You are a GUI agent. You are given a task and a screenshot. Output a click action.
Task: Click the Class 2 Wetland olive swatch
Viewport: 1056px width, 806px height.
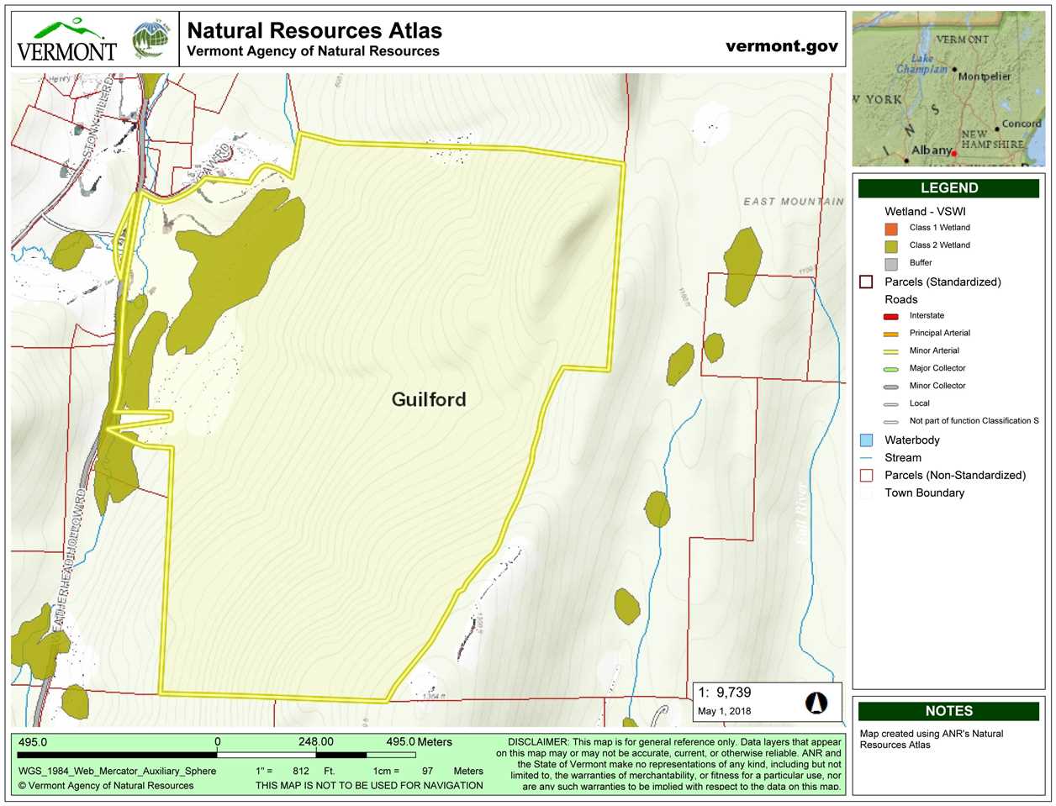[891, 245]
